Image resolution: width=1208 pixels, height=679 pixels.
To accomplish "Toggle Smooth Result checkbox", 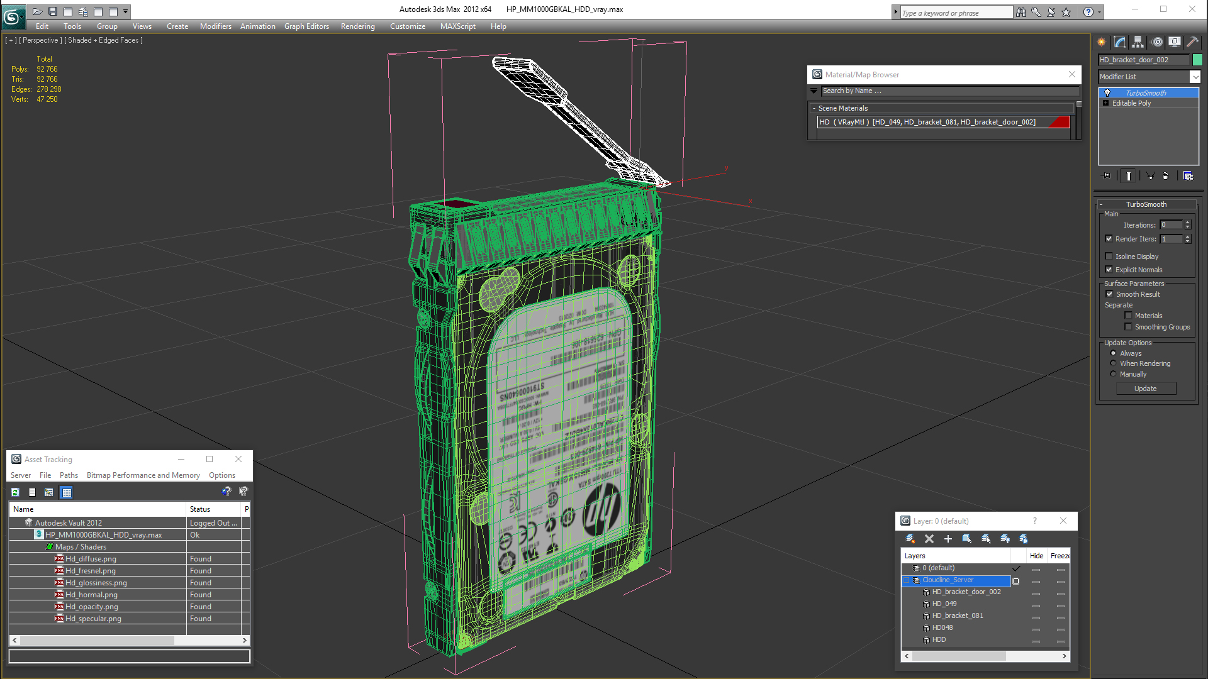I will (1109, 294).
